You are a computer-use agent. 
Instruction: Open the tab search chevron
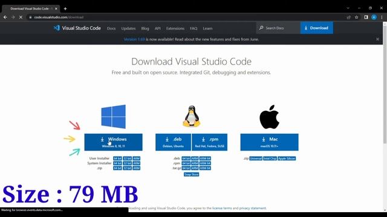pos(348,8)
